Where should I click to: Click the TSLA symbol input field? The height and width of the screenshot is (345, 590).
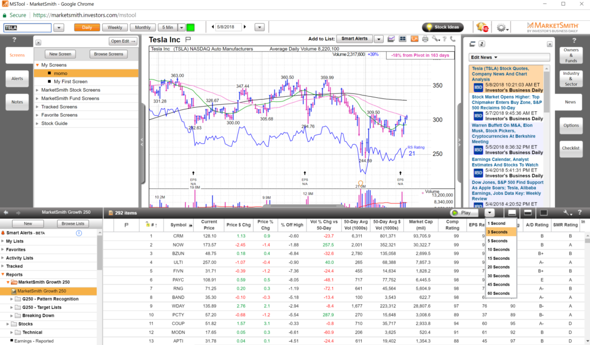(x=28, y=28)
